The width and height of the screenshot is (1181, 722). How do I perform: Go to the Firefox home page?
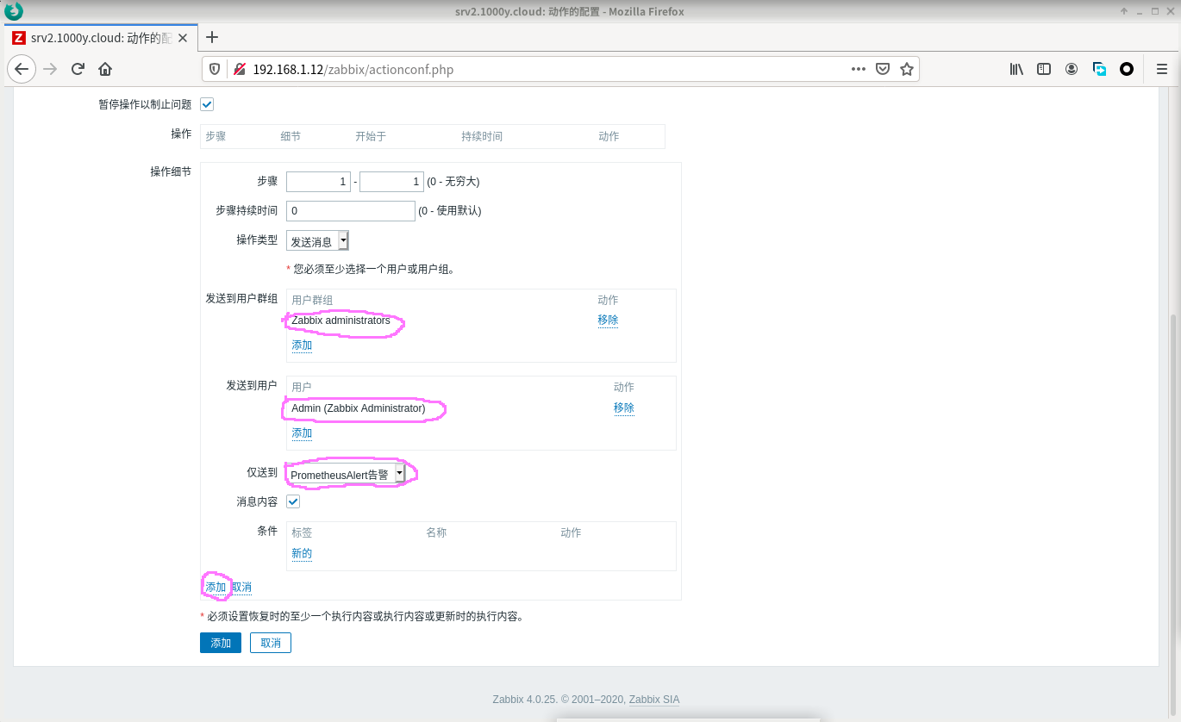click(x=105, y=69)
